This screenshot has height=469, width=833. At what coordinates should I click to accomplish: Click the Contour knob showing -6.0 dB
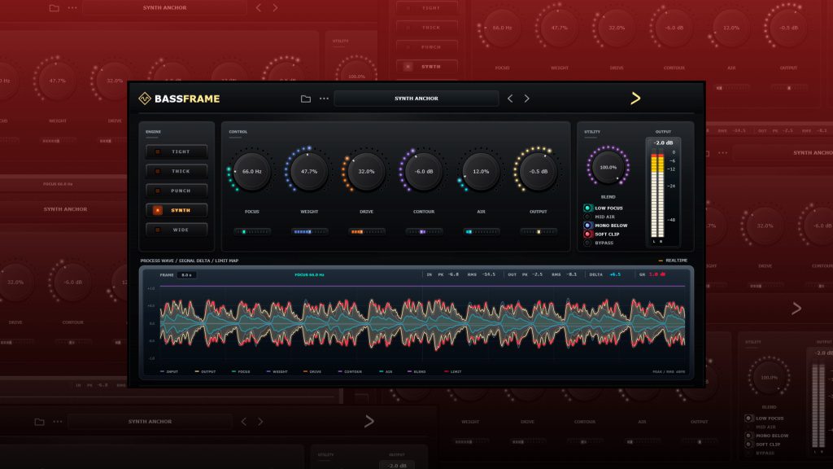pyautogui.click(x=423, y=171)
